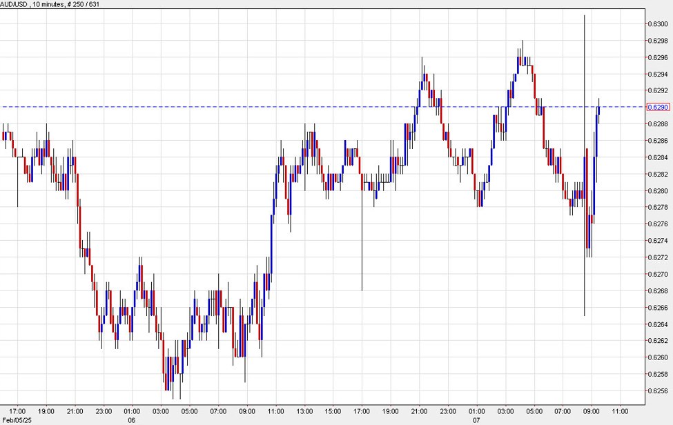This screenshot has height=425, width=673.
Task: Click the last 11:00 label at right end
Action: 621,410
